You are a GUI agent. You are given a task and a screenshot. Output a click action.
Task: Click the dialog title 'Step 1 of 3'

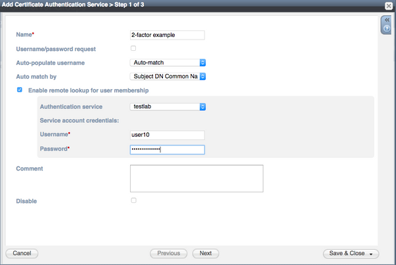coord(129,5)
